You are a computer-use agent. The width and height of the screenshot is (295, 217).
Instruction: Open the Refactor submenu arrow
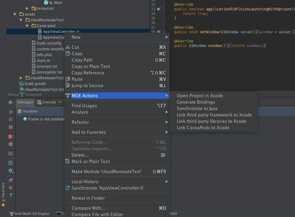pyautogui.click(x=166, y=122)
